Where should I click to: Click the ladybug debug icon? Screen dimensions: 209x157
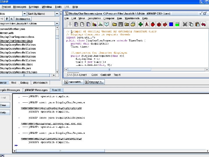point(159,24)
